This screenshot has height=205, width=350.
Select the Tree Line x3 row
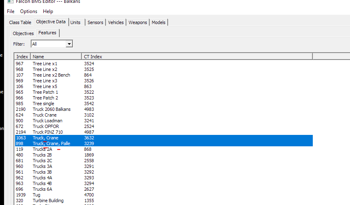click(x=164, y=81)
